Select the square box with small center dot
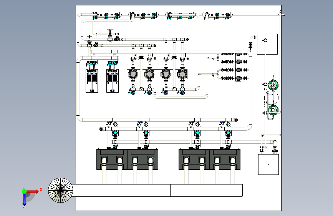Image resolution: width=333 pixels, height=216 pixels. 268,165
